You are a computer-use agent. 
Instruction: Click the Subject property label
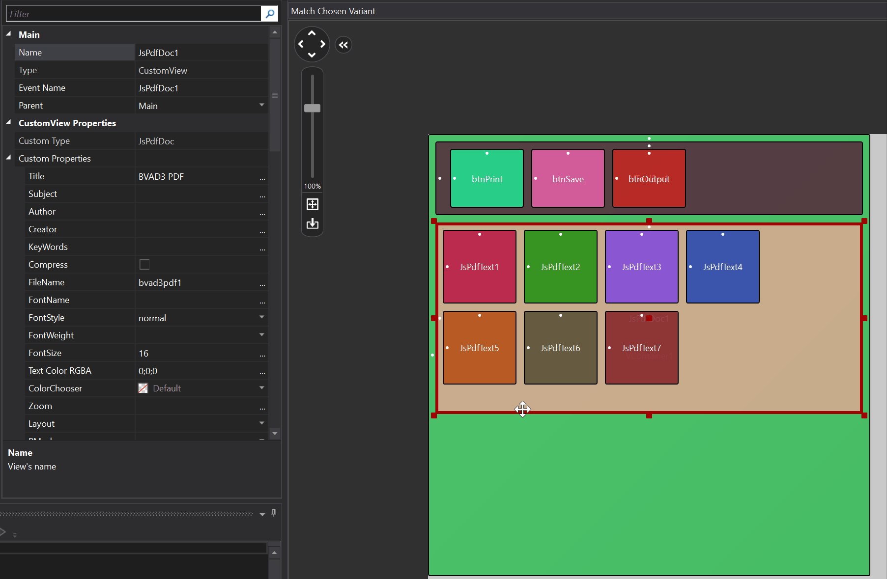point(43,194)
